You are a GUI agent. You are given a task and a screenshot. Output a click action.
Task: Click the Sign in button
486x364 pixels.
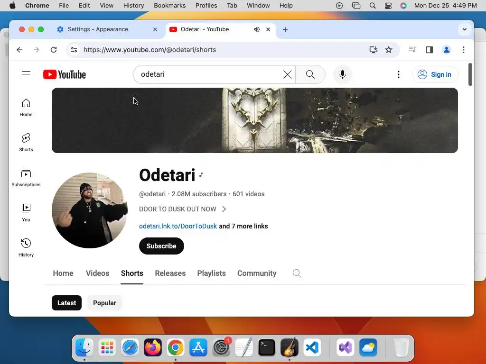(x=435, y=74)
